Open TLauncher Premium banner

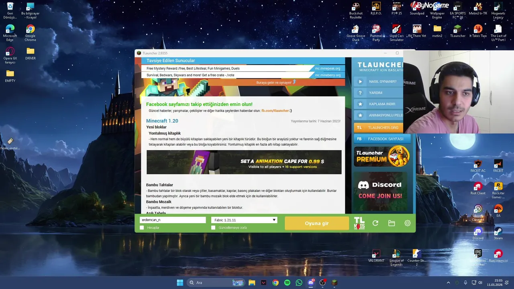click(x=382, y=156)
